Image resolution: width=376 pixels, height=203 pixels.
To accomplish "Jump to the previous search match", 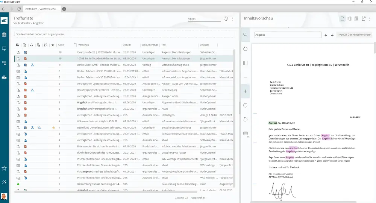I will [326, 35].
